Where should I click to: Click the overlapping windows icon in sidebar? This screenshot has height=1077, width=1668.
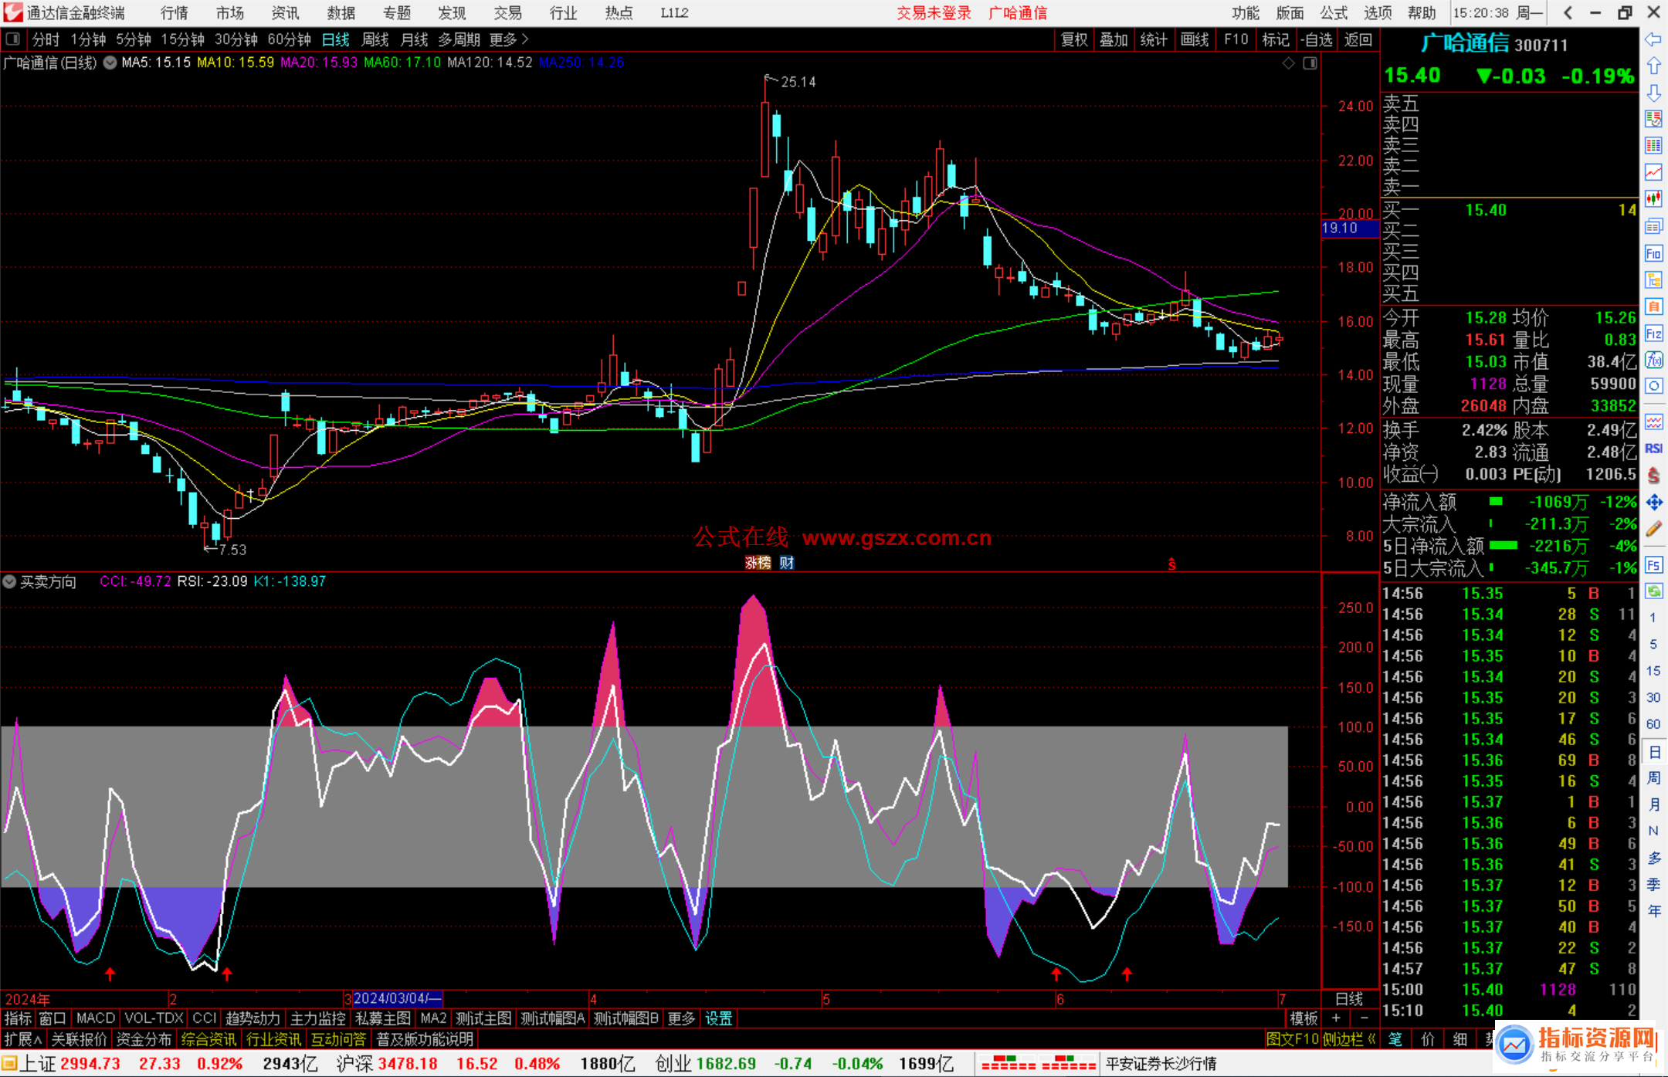[x=1653, y=225]
